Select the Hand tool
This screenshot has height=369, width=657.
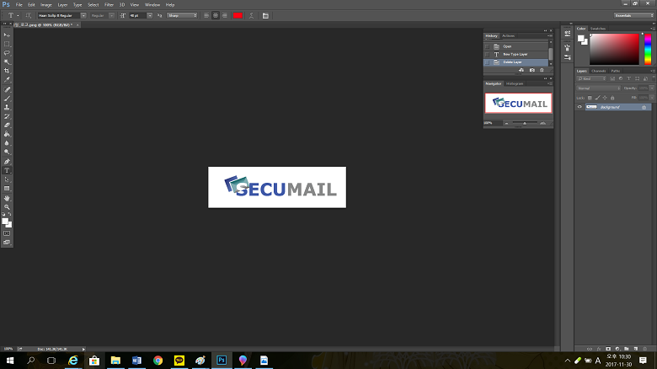point(7,198)
